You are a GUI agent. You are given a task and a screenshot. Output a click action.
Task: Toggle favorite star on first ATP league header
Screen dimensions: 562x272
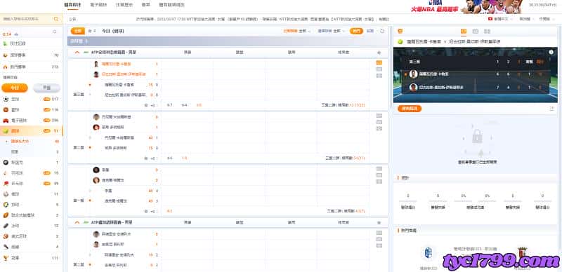(379, 53)
